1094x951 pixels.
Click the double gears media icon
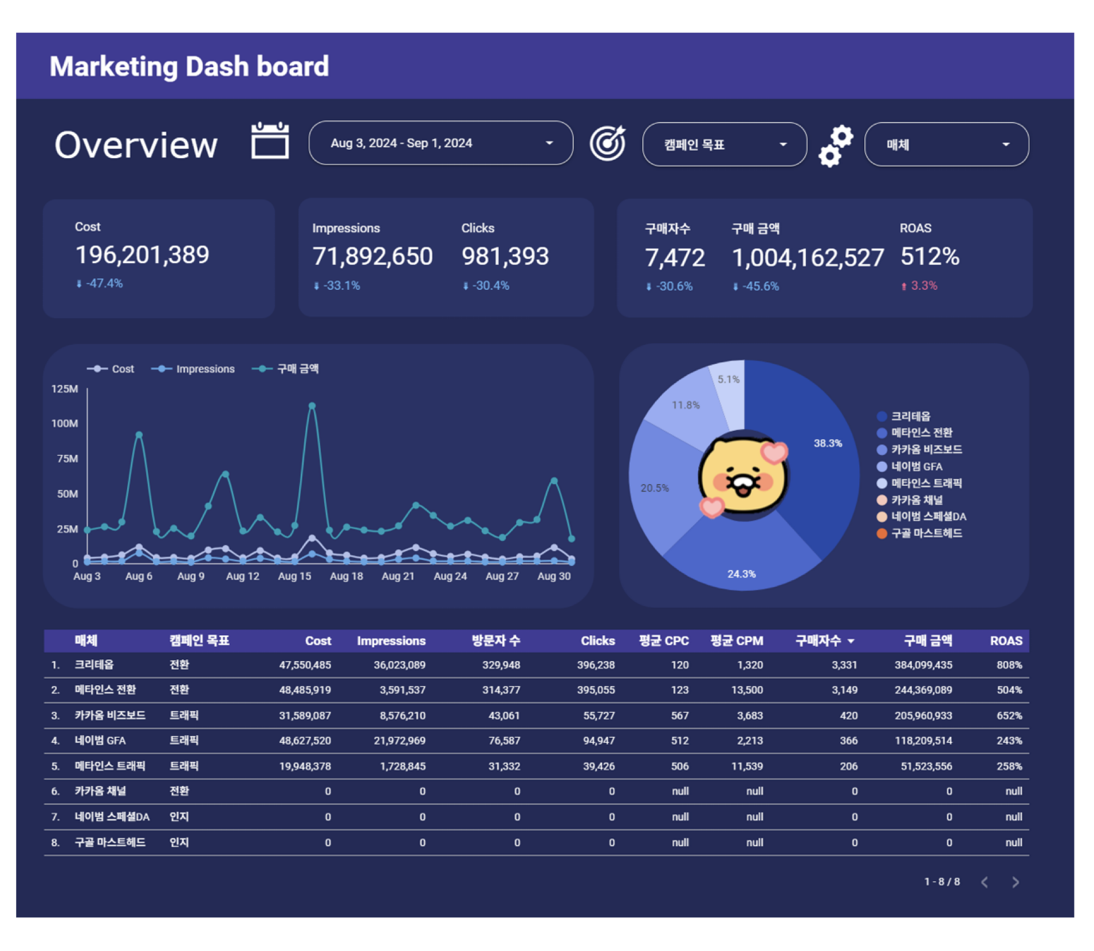click(x=835, y=146)
